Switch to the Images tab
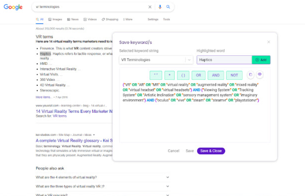This screenshot has width=305, height=196. pyautogui.click(x=55, y=20)
